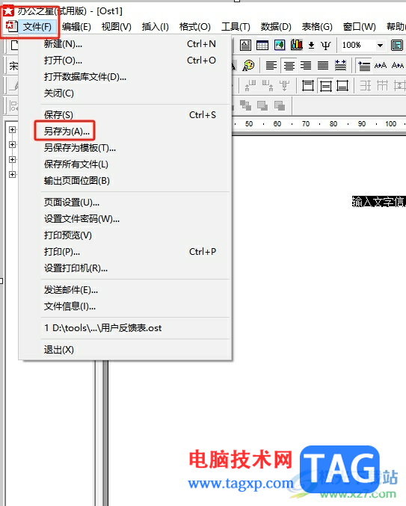
Task: Insert a table using the grid icon
Action: (262, 45)
